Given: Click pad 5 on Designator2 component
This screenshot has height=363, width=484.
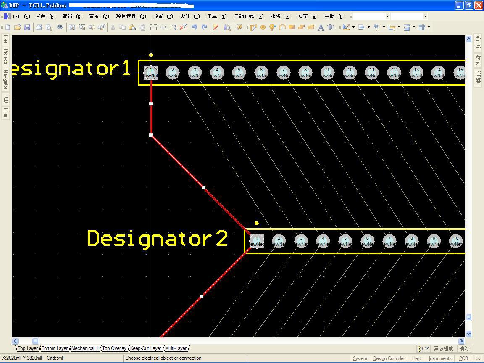Looking at the screenshot, I should [x=345, y=241].
